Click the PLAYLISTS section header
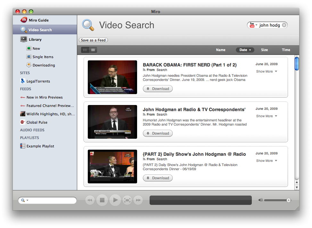The image size is (312, 228). click(x=29, y=138)
